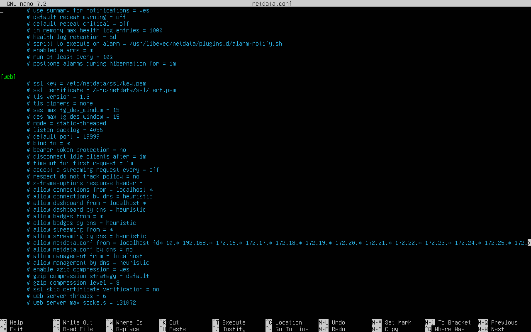This screenshot has height=332, width=531.
Task: Click the Go To Line shortcut
Action: click(x=287, y=329)
